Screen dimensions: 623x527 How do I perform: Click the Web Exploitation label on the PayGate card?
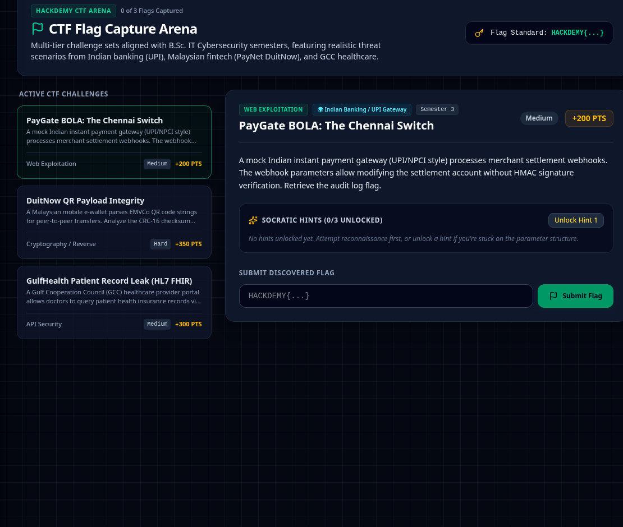click(51, 164)
